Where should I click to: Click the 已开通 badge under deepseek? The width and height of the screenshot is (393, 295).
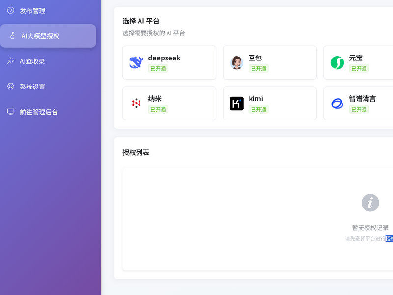coord(158,69)
